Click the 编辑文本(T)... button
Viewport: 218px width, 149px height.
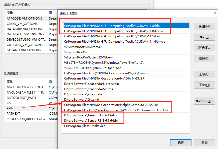coord(204,101)
